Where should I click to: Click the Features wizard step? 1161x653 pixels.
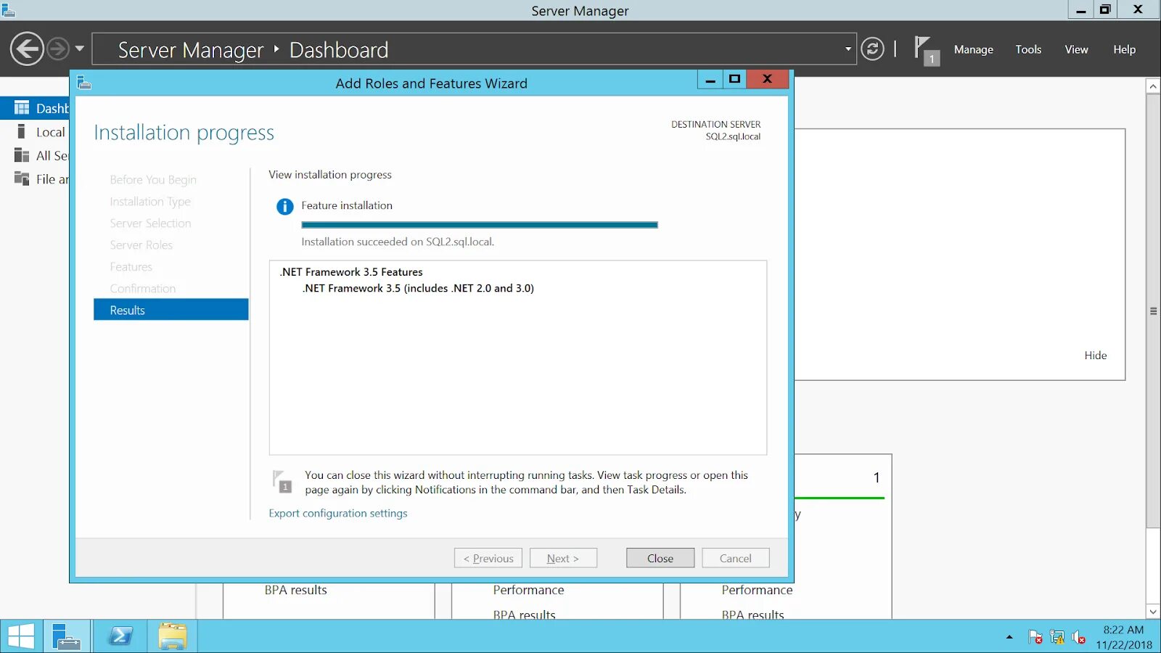[x=131, y=267]
